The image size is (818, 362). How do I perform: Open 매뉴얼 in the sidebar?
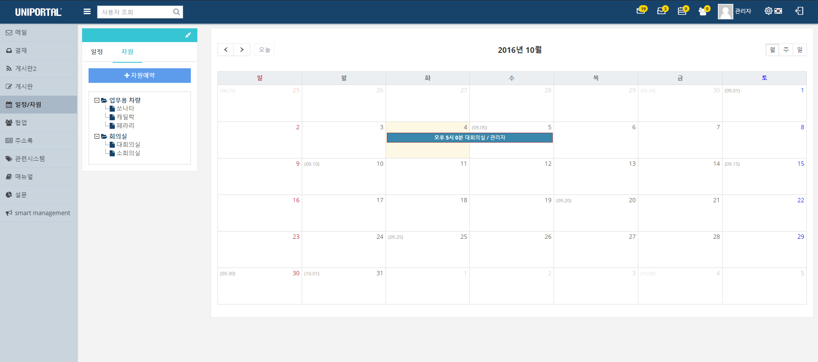[x=39, y=177]
